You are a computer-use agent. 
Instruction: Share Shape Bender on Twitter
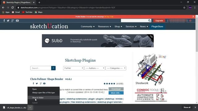tap(37, 84)
